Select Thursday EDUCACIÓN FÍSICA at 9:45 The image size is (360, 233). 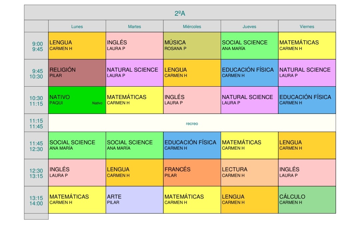click(250, 73)
